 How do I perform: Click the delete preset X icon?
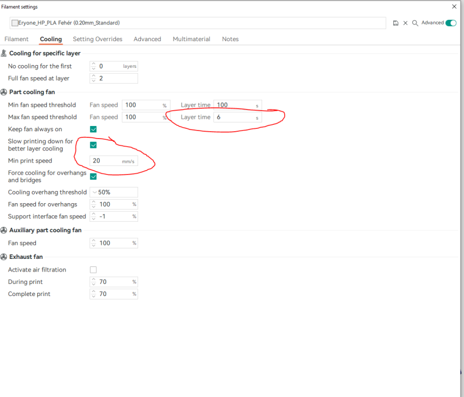tap(405, 23)
